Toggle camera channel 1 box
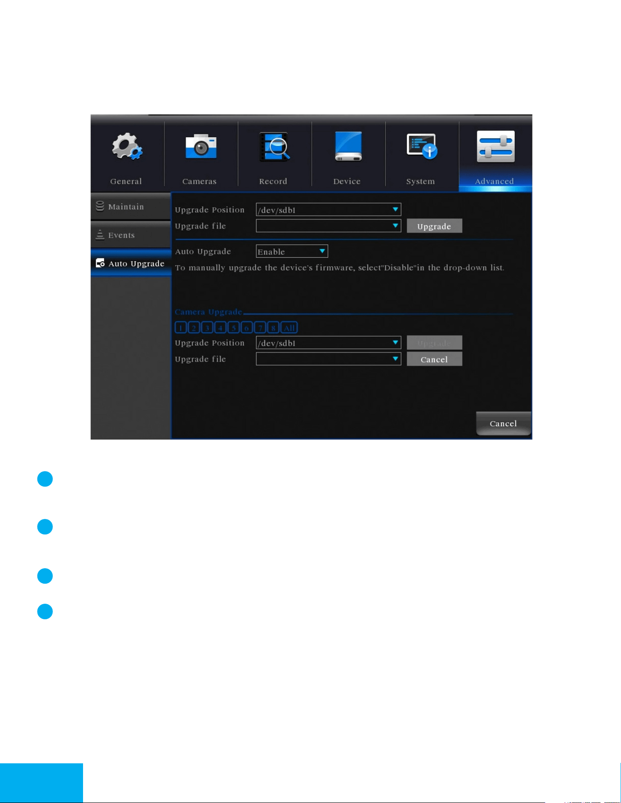Screen dimensions: 621x803 181,328
